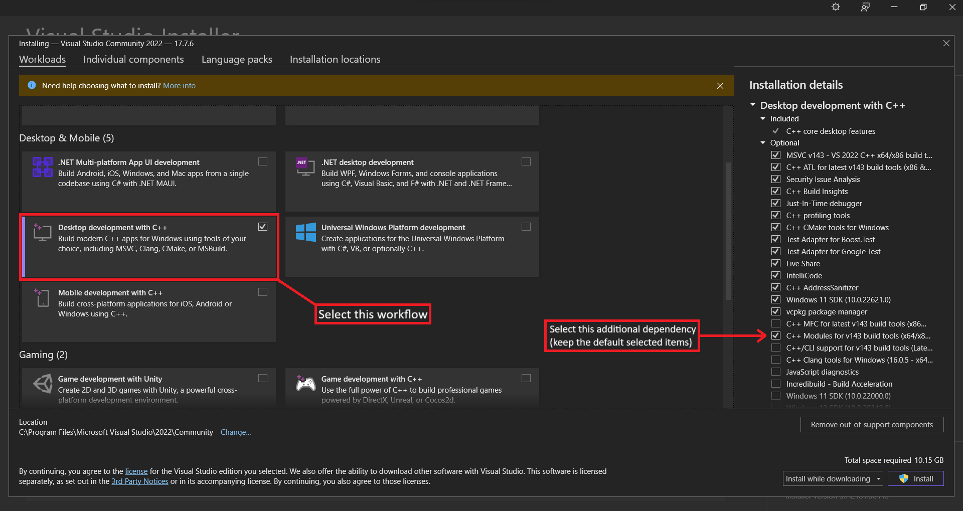Click the Universal Windows Platform Windows logo icon
This screenshot has width=963, height=511.
[x=305, y=232]
